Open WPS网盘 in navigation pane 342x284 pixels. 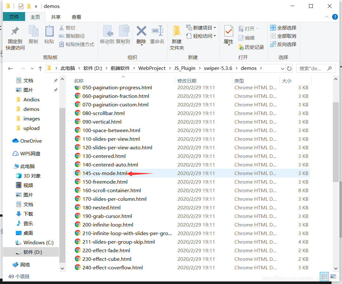point(26,153)
